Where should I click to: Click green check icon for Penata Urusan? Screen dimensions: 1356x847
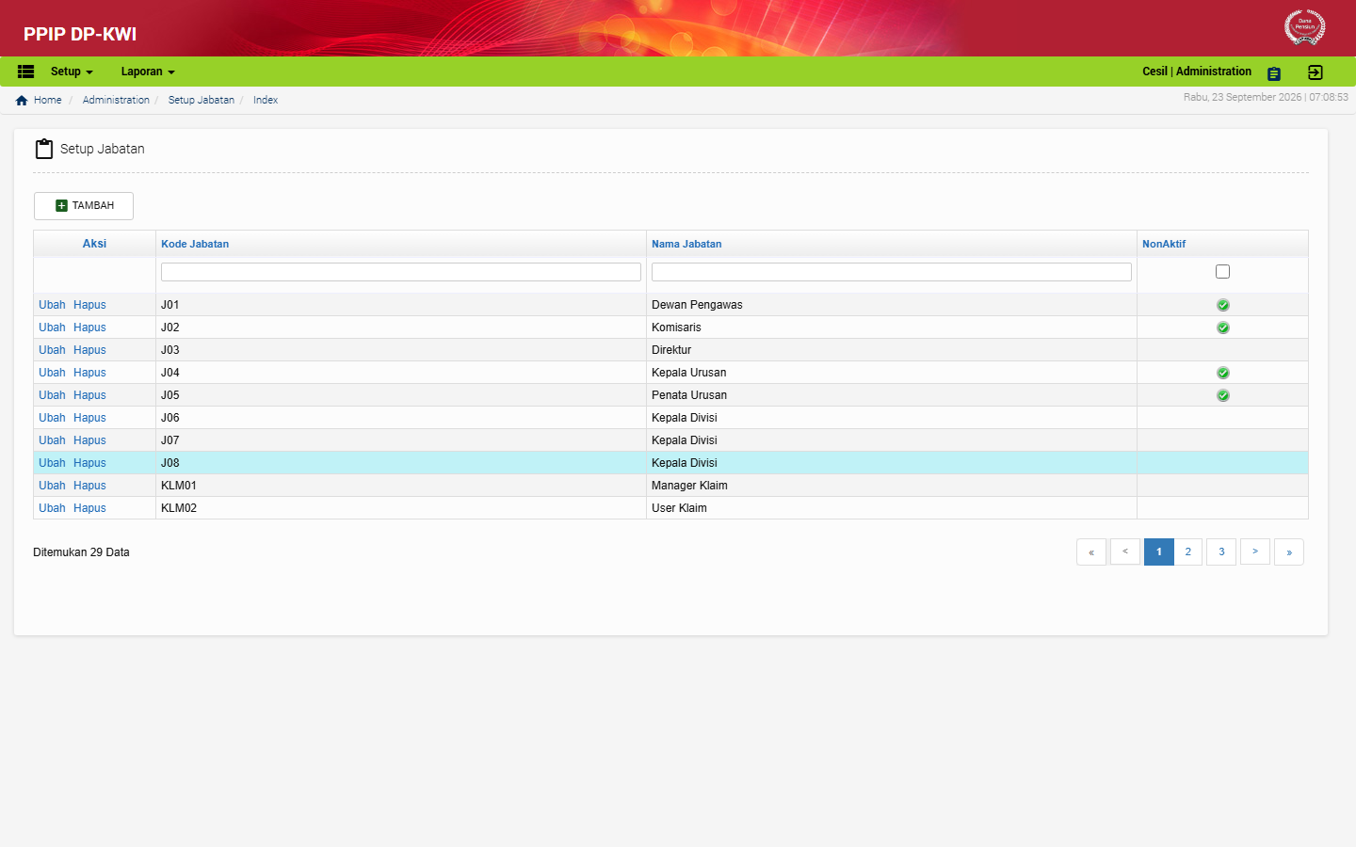[1222, 395]
